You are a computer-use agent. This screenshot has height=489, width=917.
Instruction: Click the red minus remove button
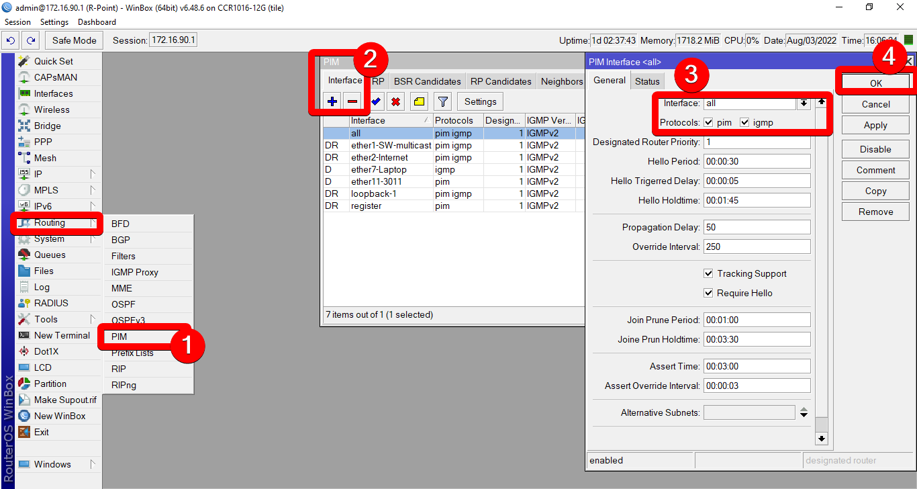pos(352,101)
